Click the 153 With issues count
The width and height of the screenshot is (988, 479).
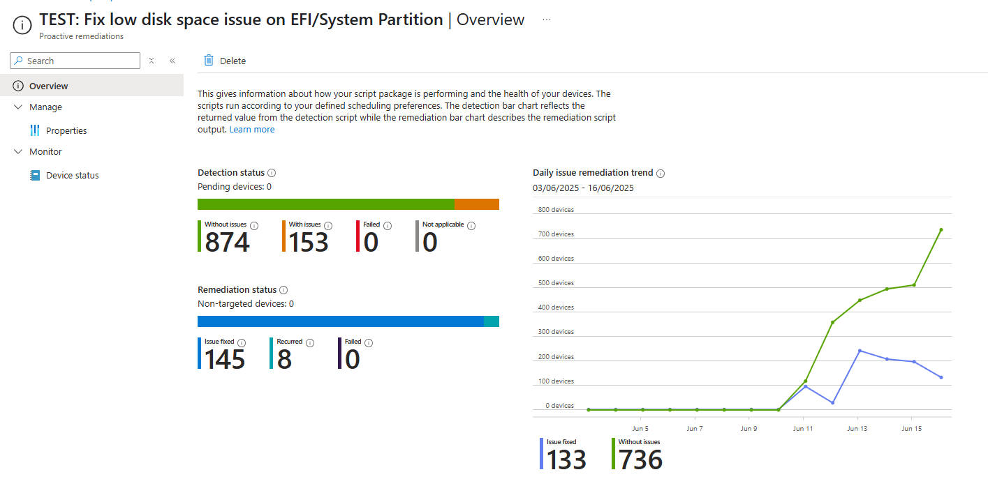click(x=309, y=243)
